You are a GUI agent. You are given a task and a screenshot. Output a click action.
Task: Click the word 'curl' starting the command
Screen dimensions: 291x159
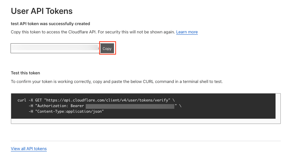pyautogui.click(x=22, y=100)
